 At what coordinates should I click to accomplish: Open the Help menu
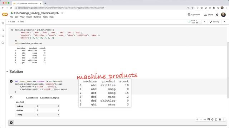[x=52, y=17]
